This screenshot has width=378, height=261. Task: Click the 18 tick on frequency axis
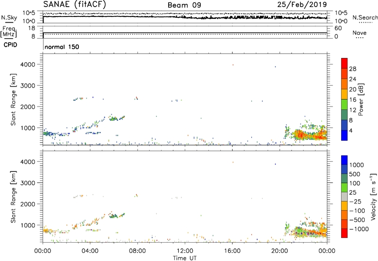(x=31, y=28)
